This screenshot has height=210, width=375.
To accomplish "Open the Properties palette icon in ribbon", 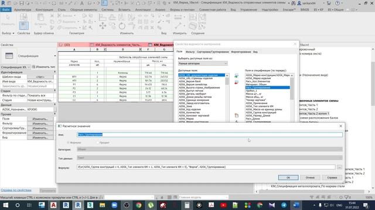I will tap(23, 26).
